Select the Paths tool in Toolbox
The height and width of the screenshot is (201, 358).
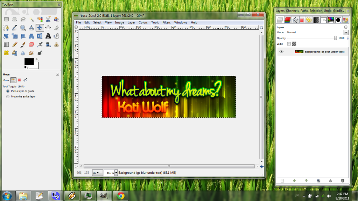coord(6,28)
